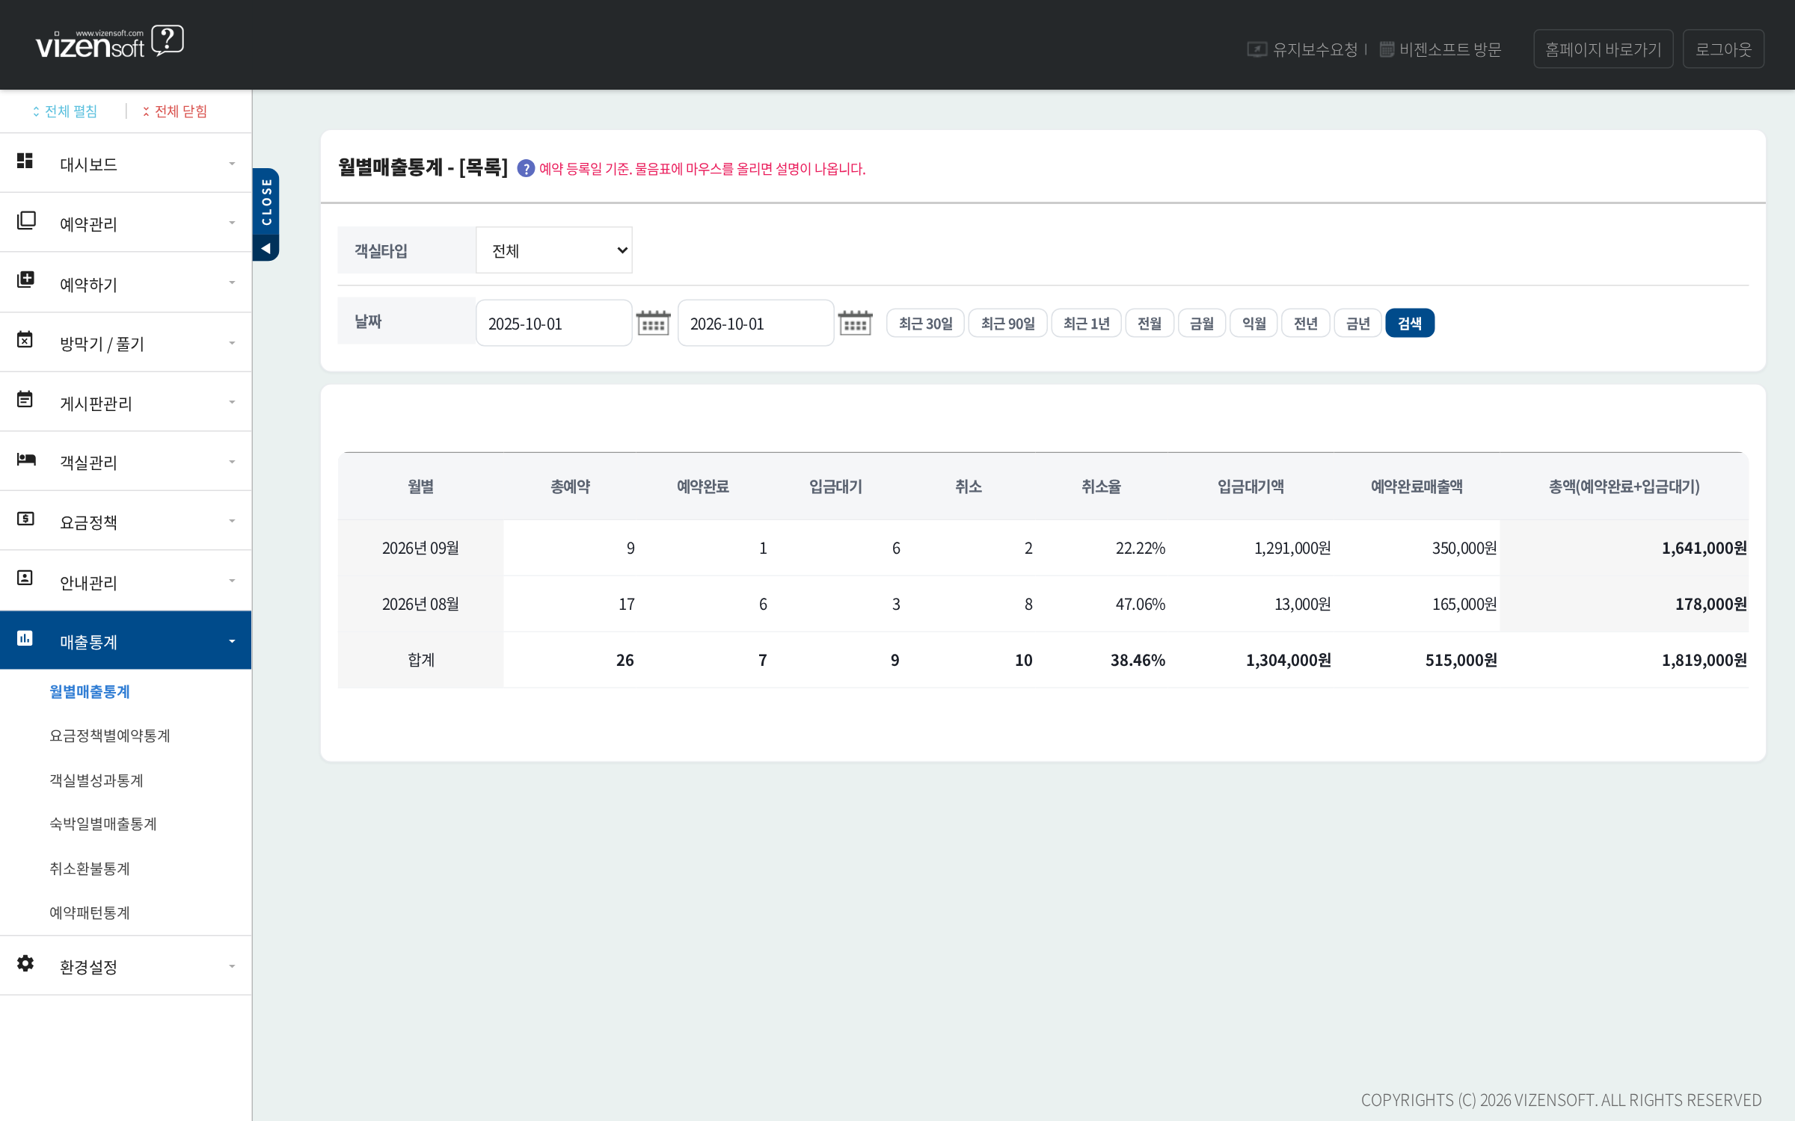
Task: Click the blue 검색 search button
Action: click(x=1409, y=323)
